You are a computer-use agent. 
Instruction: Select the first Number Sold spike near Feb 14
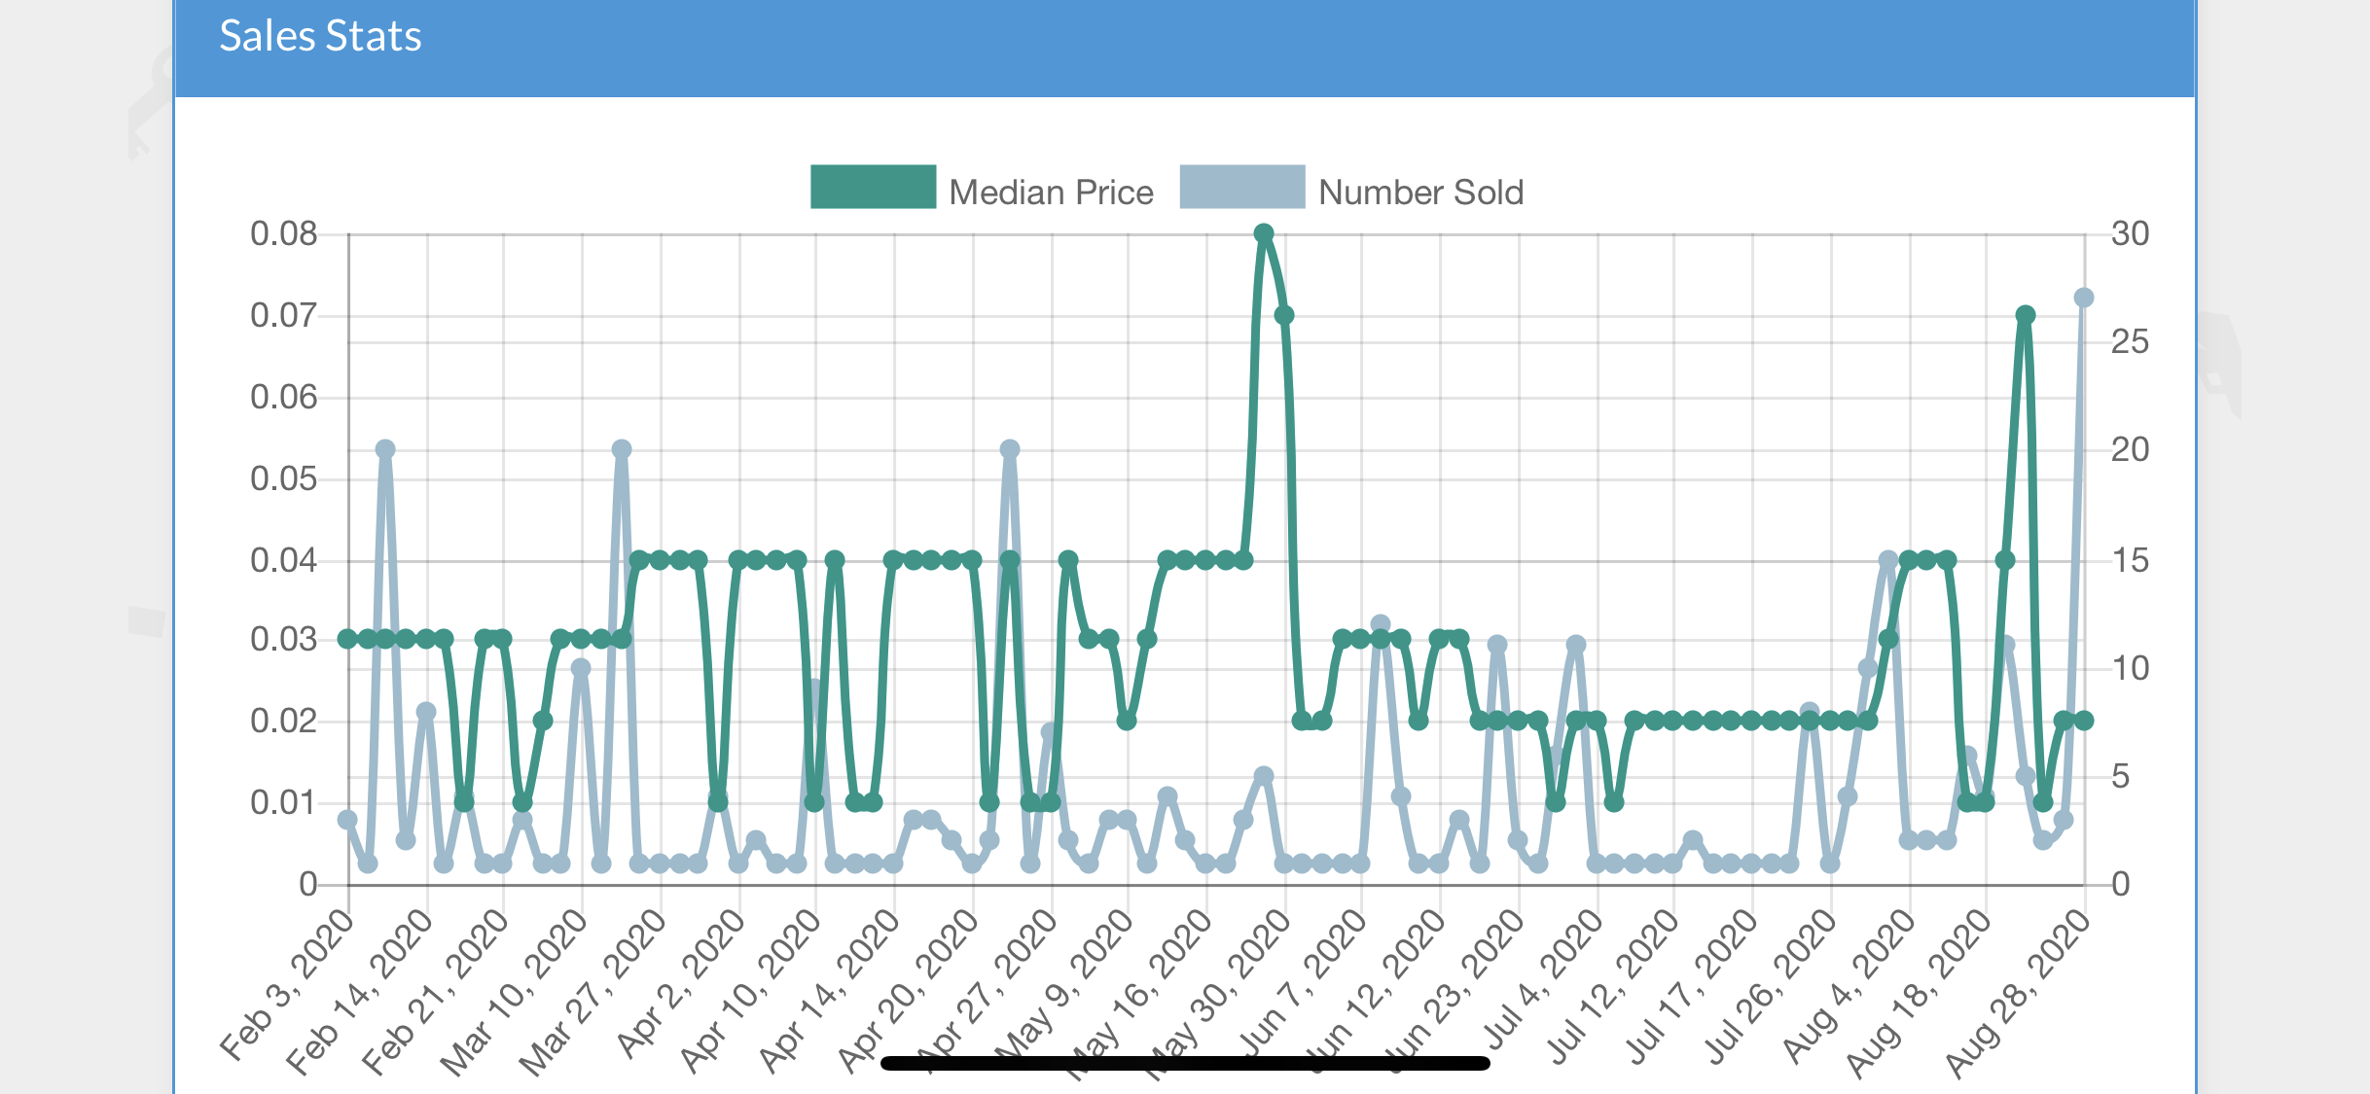385,449
